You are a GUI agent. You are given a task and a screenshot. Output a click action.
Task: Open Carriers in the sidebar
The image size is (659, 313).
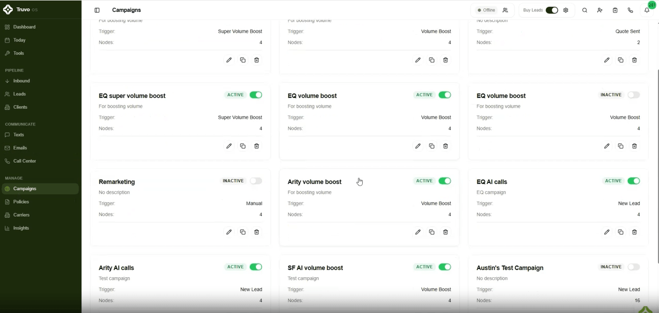(x=40, y=215)
